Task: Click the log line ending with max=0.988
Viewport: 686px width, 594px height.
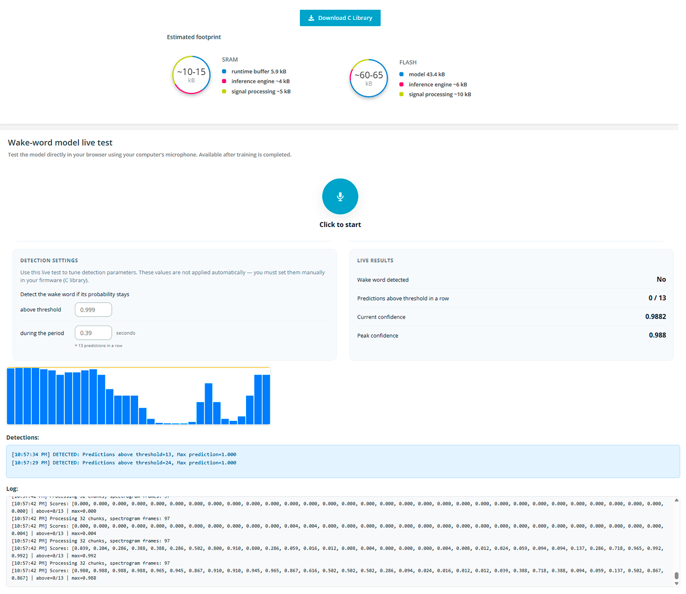Action: click(x=54, y=578)
